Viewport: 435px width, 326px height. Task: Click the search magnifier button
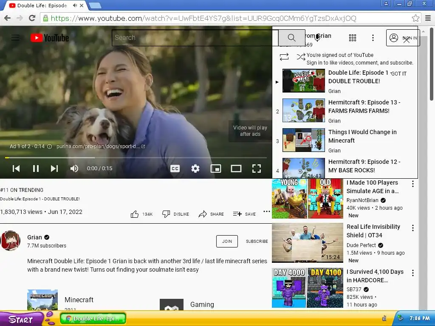tap(291, 38)
